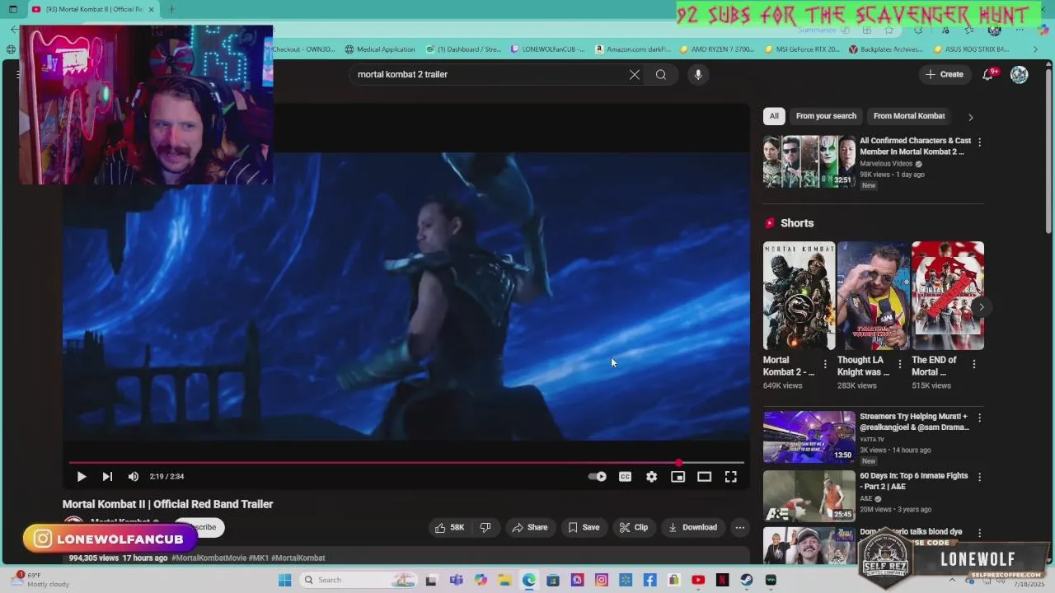Enter fullscreen mode
1055x593 pixels.
[x=731, y=476]
